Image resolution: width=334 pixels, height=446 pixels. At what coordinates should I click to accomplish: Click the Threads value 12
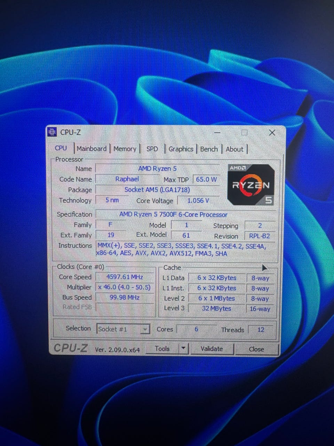coord(261,330)
